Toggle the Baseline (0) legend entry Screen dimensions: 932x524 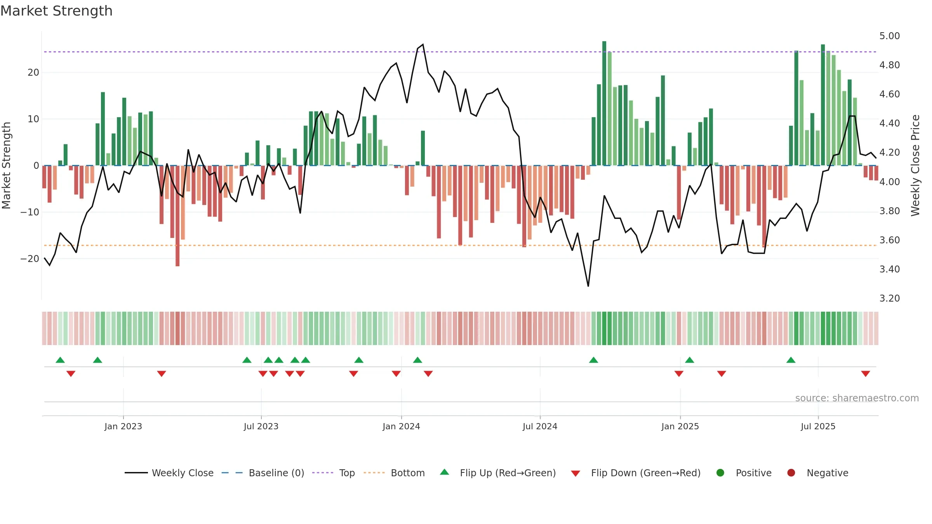[263, 473]
